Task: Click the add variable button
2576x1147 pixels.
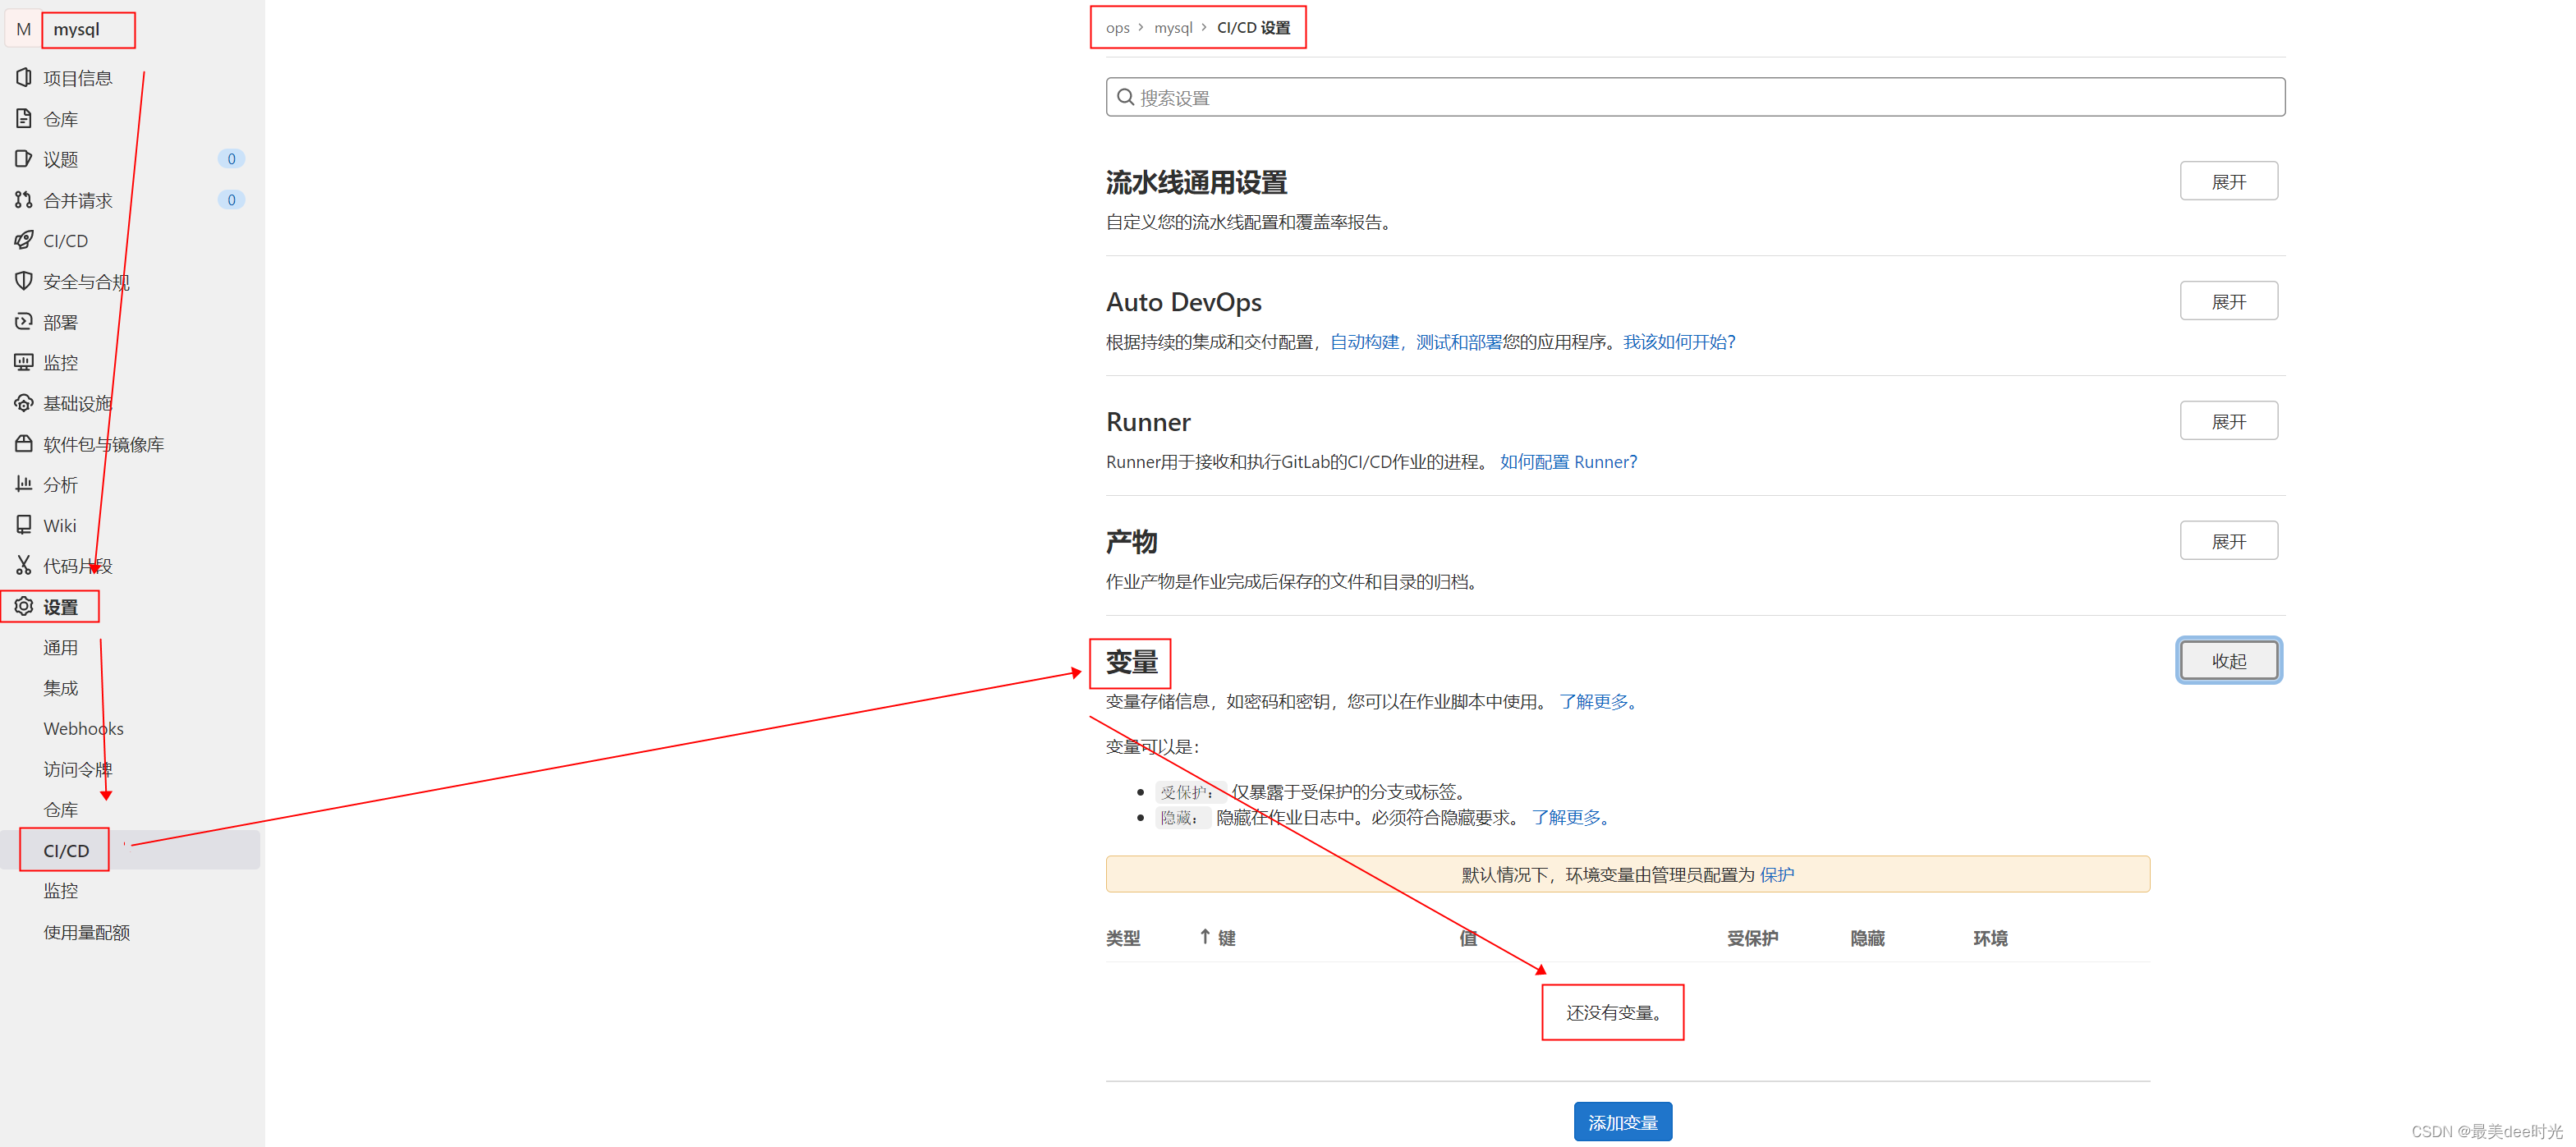Action: (1622, 1122)
